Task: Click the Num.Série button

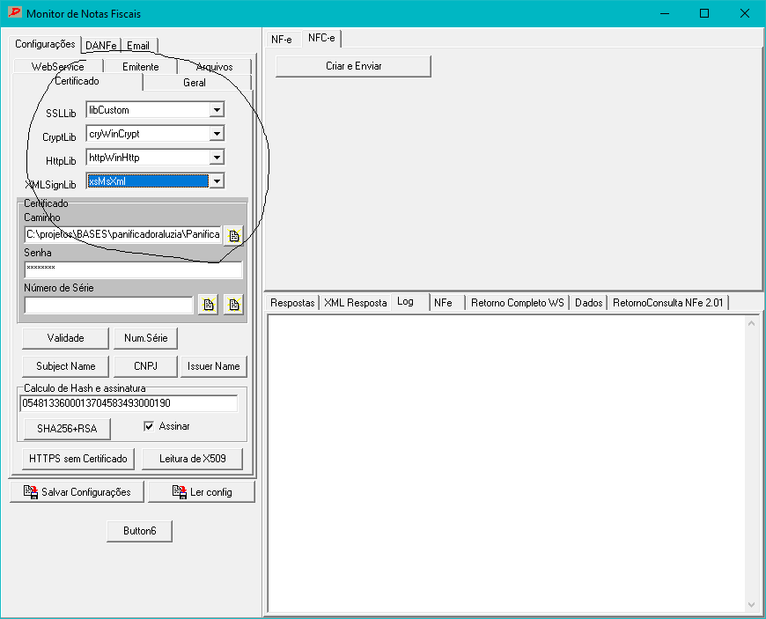Action: click(145, 338)
